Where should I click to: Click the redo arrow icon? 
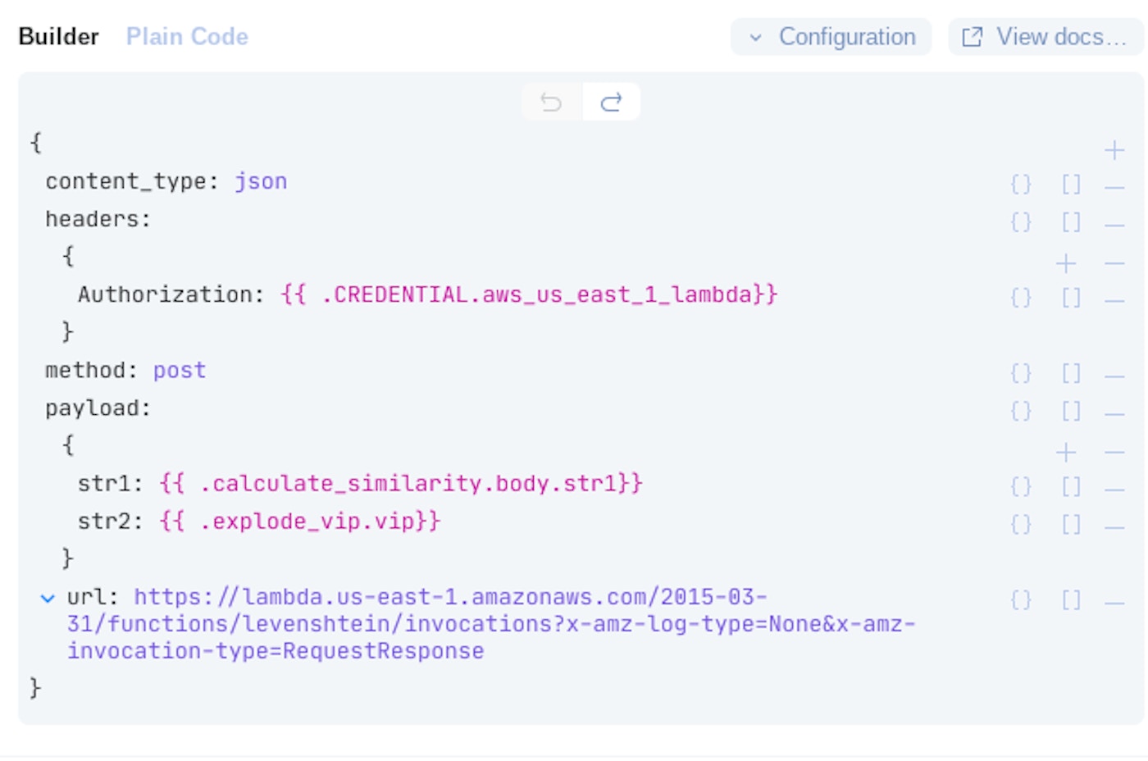611,103
